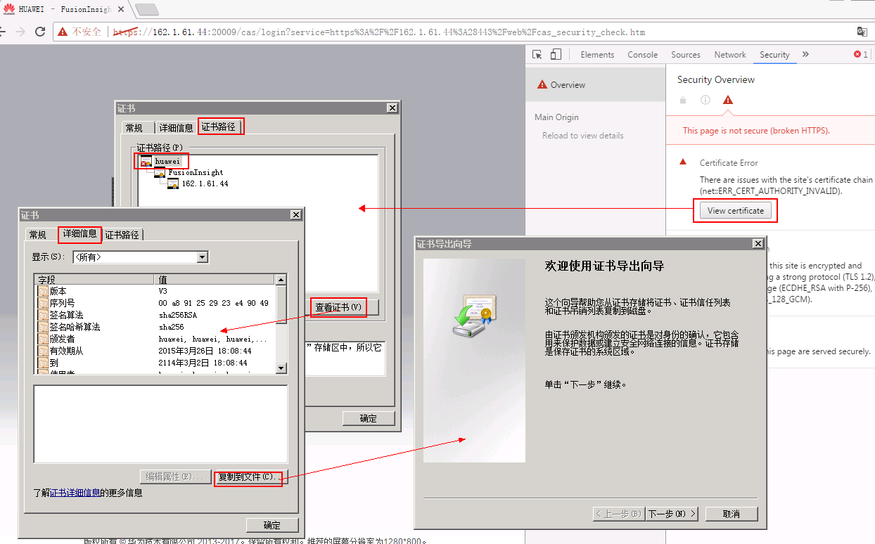The image size is (875, 544).
Task: Open 证书路径 tab in the back certificate dialog
Action: [x=219, y=127]
